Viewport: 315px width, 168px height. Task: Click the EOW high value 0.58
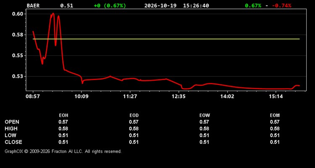point(204,129)
